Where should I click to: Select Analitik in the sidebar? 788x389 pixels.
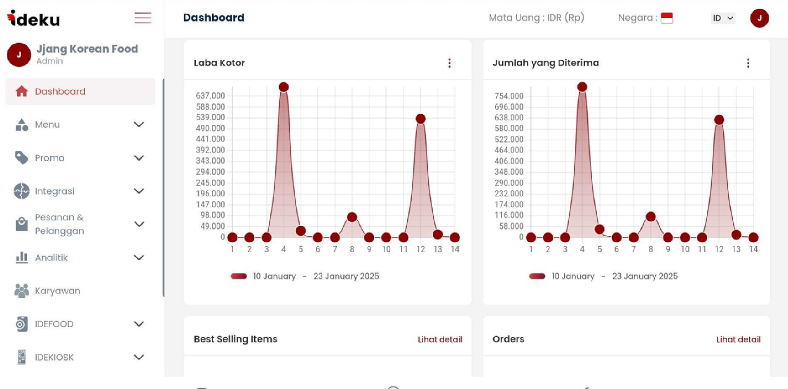click(51, 258)
